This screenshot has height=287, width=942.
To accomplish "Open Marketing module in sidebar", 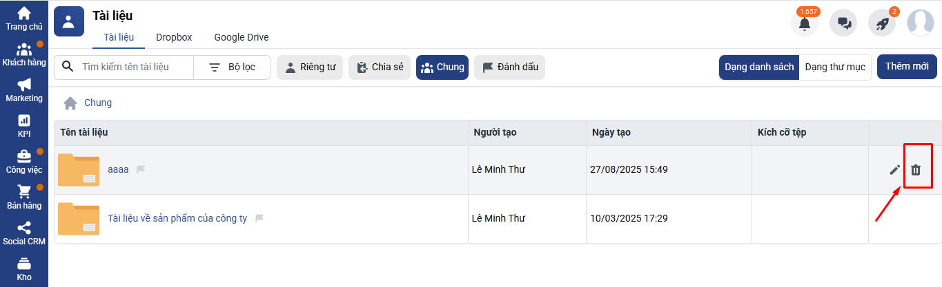I will [24, 90].
